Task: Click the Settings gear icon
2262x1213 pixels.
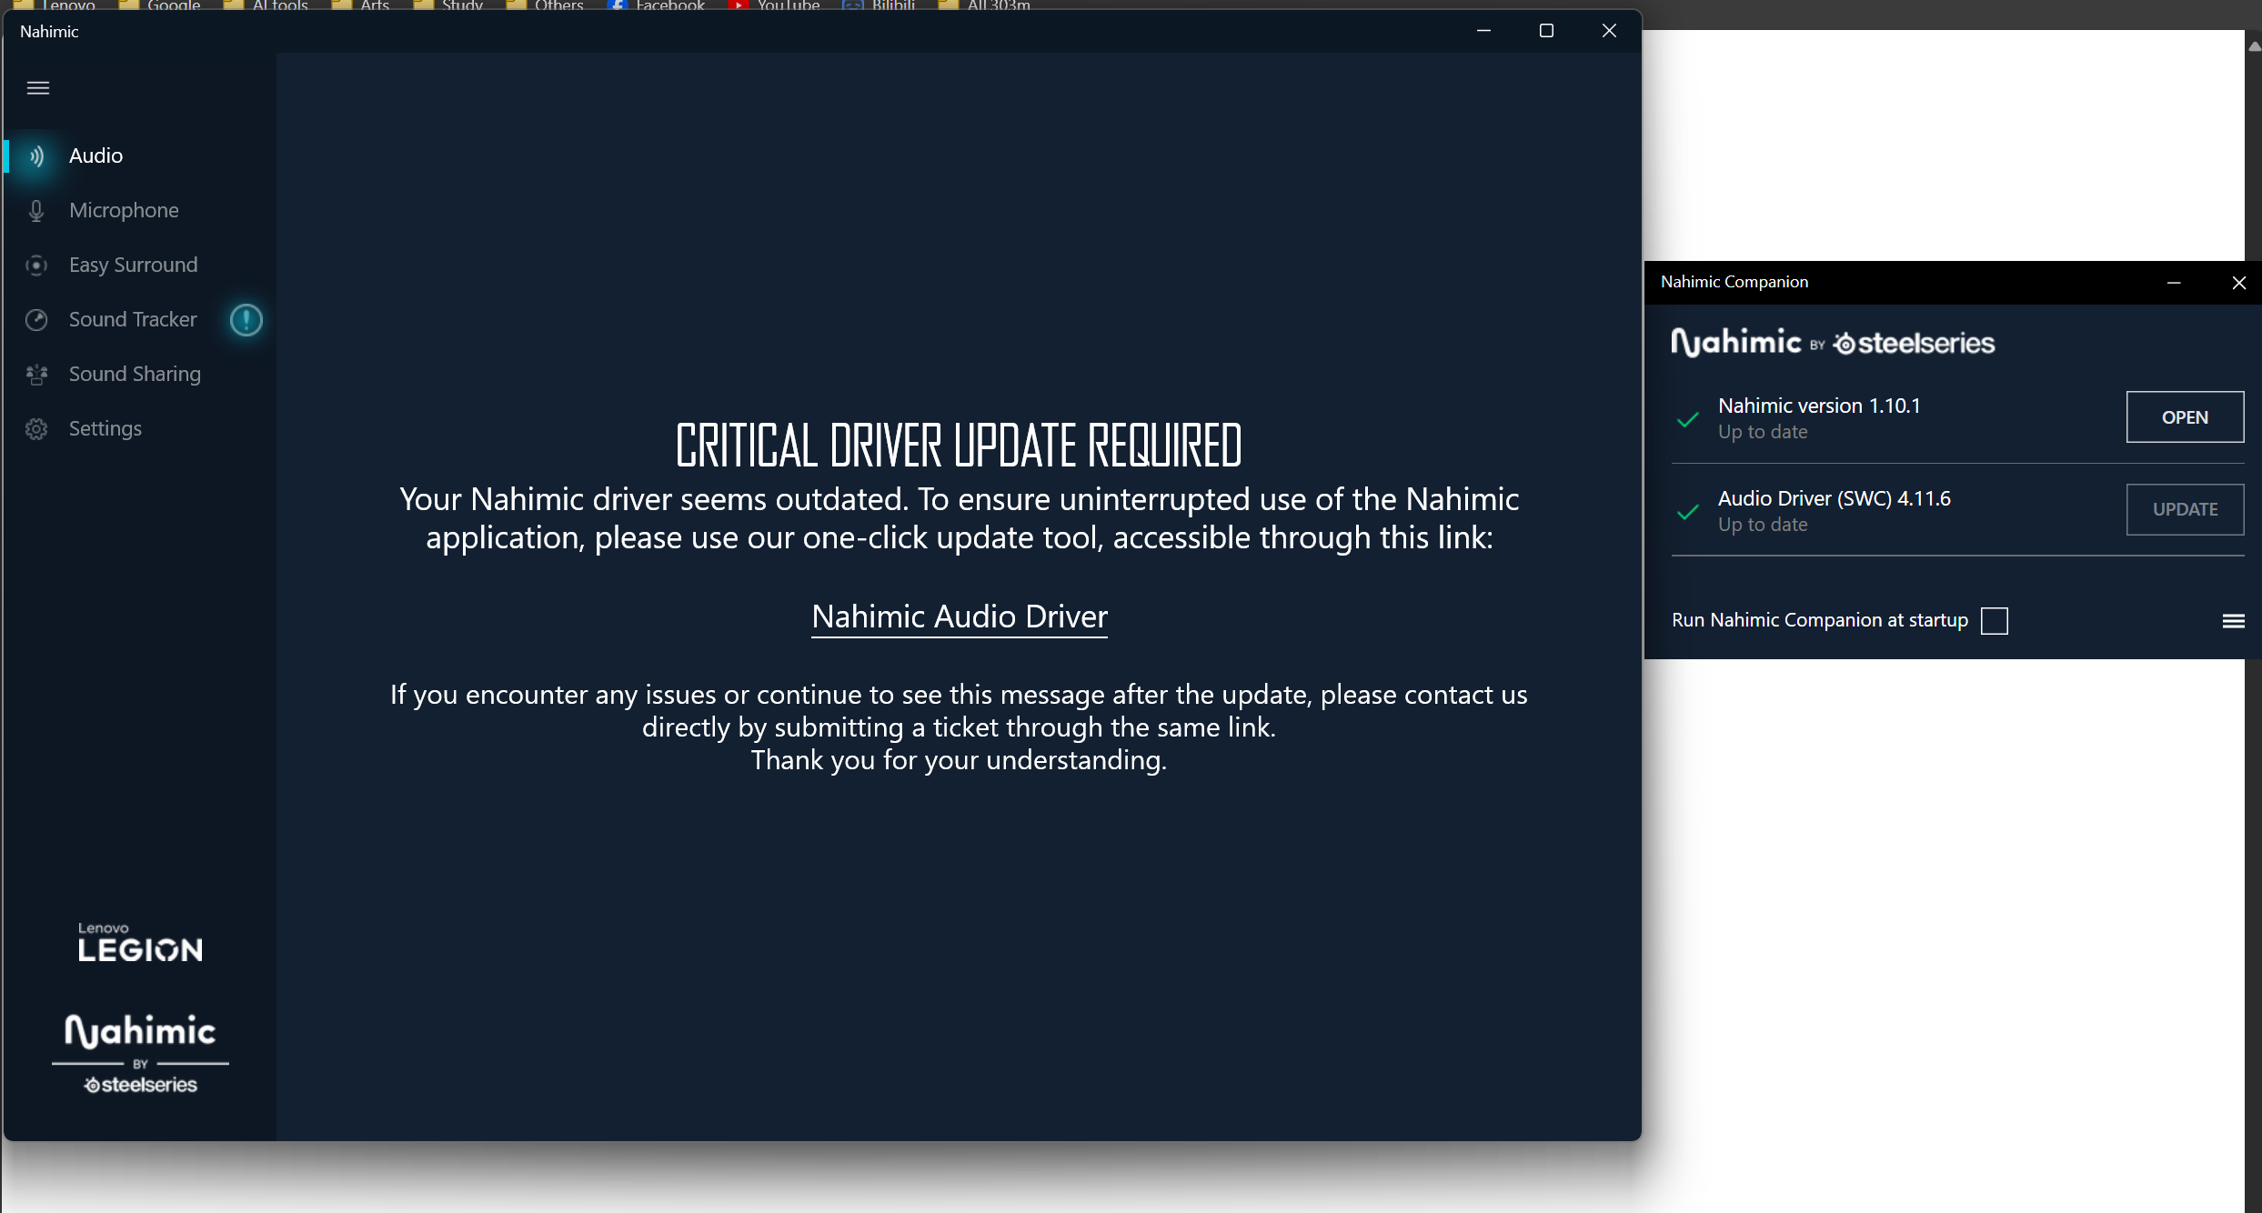Action: [x=36, y=429]
